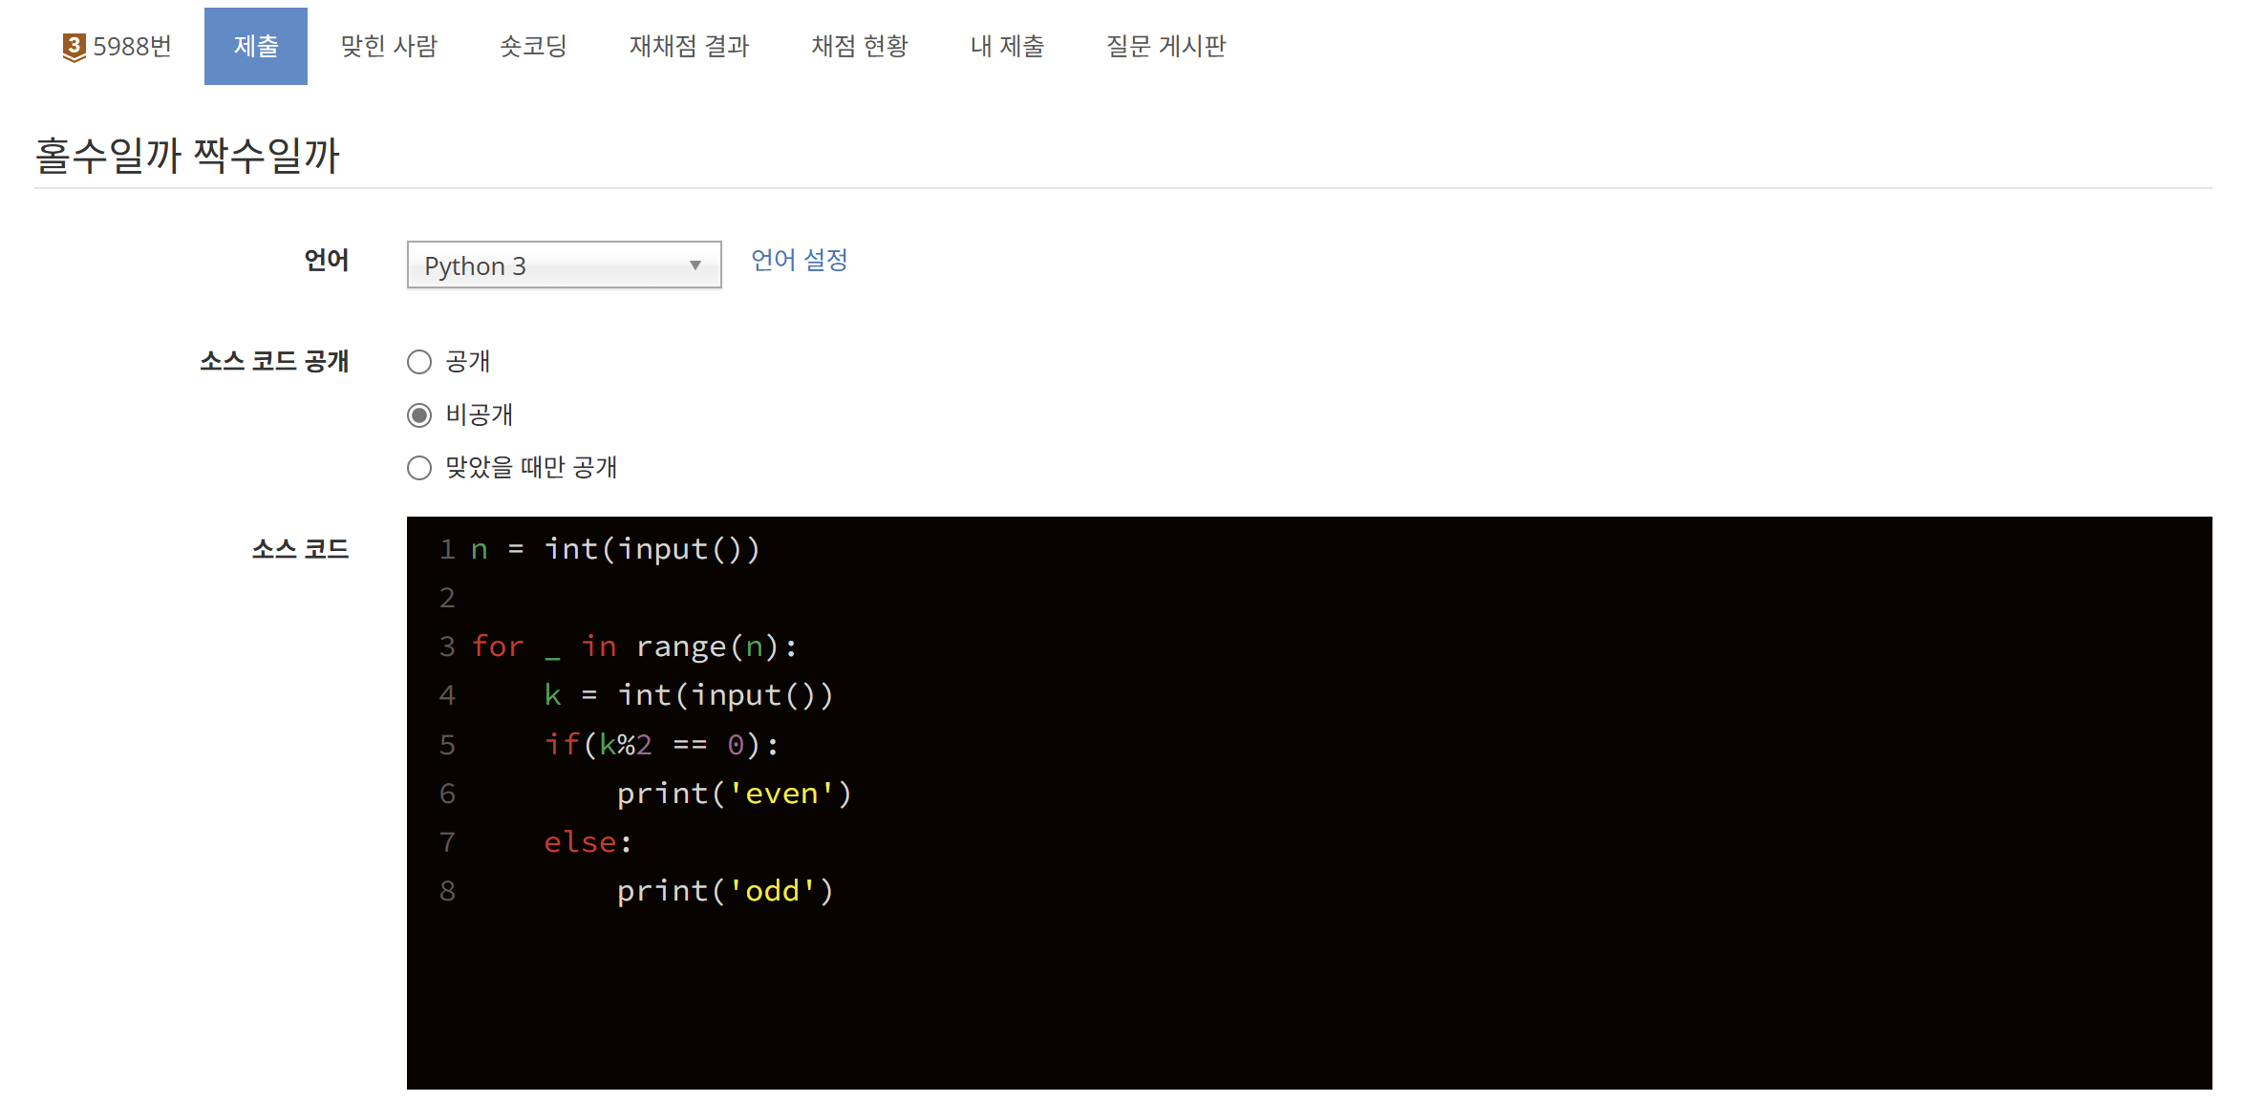2244x1102 pixels.
Task: Click the print('even') code line
Action: [734, 794]
